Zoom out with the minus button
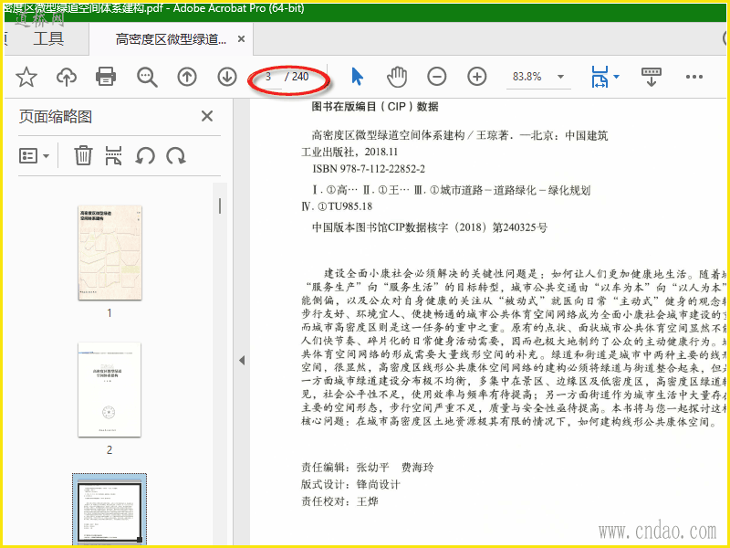 (x=437, y=77)
